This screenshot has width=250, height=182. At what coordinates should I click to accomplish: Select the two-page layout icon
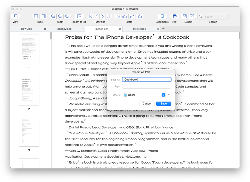tap(36, 16)
